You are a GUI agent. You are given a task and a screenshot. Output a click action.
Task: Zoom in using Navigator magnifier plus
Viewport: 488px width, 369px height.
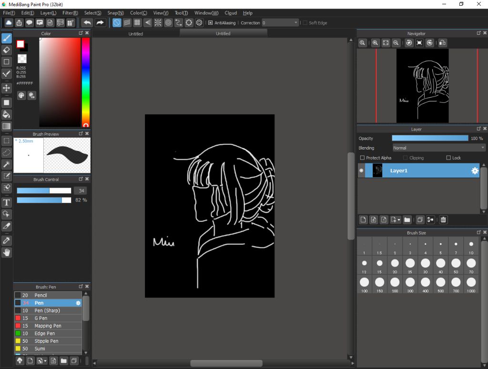pos(376,43)
